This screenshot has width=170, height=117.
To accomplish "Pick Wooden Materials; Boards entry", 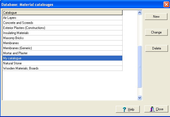I will coord(62,68).
